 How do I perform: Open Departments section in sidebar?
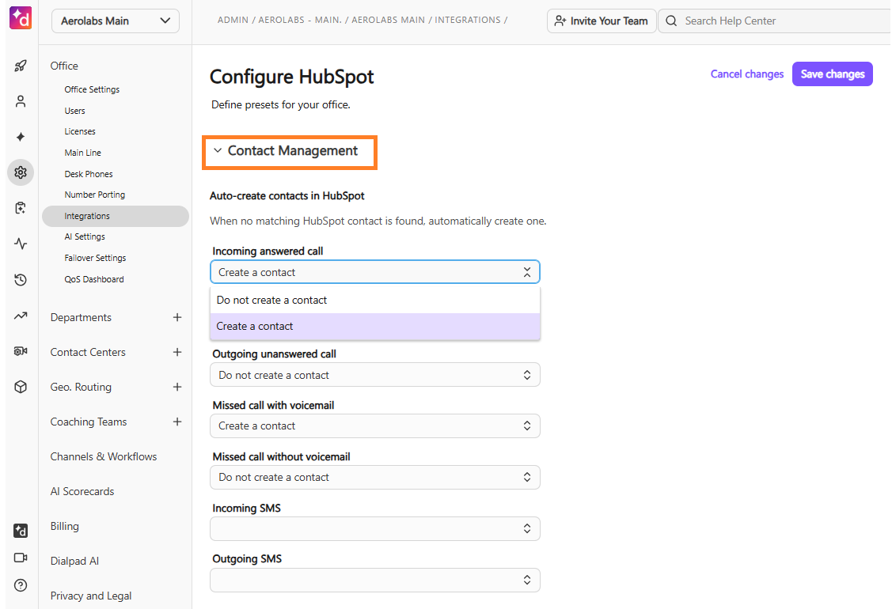(81, 317)
